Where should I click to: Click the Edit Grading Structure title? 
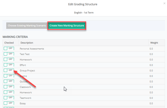click(83, 4)
